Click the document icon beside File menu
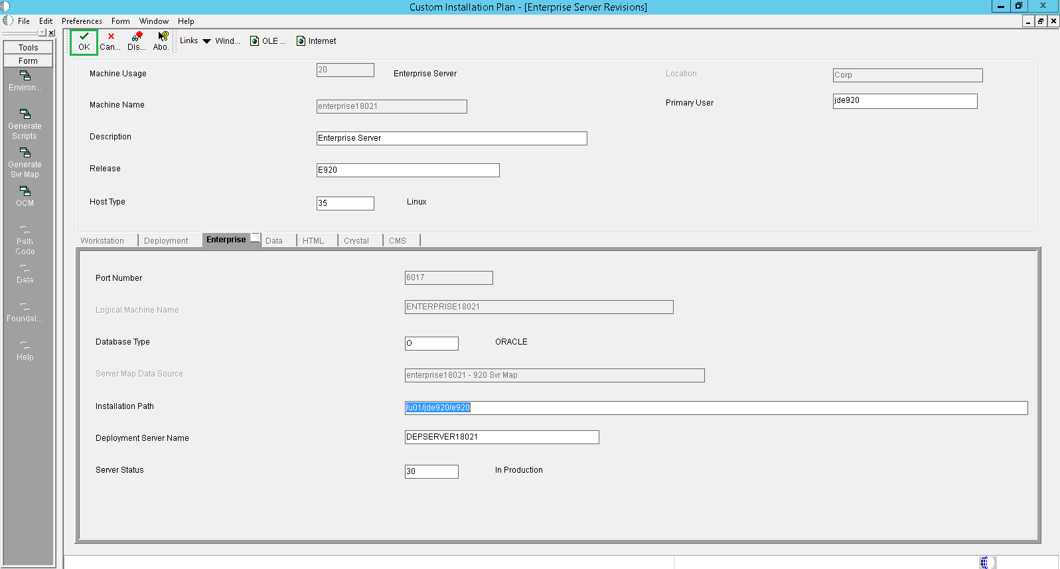 click(8, 21)
